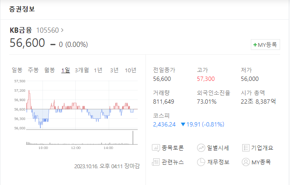Click the 저가 value 56,000
Screen dimensions: 290x185
tap(250, 79)
